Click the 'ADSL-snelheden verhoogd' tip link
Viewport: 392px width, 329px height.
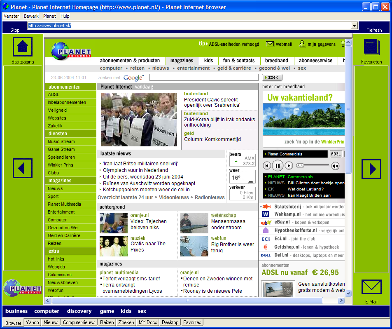(234, 44)
